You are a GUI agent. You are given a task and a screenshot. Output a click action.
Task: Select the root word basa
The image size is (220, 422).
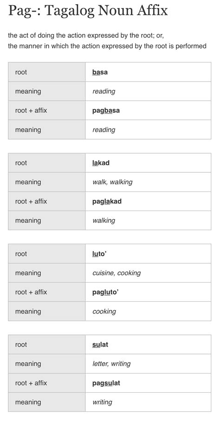coord(100,72)
